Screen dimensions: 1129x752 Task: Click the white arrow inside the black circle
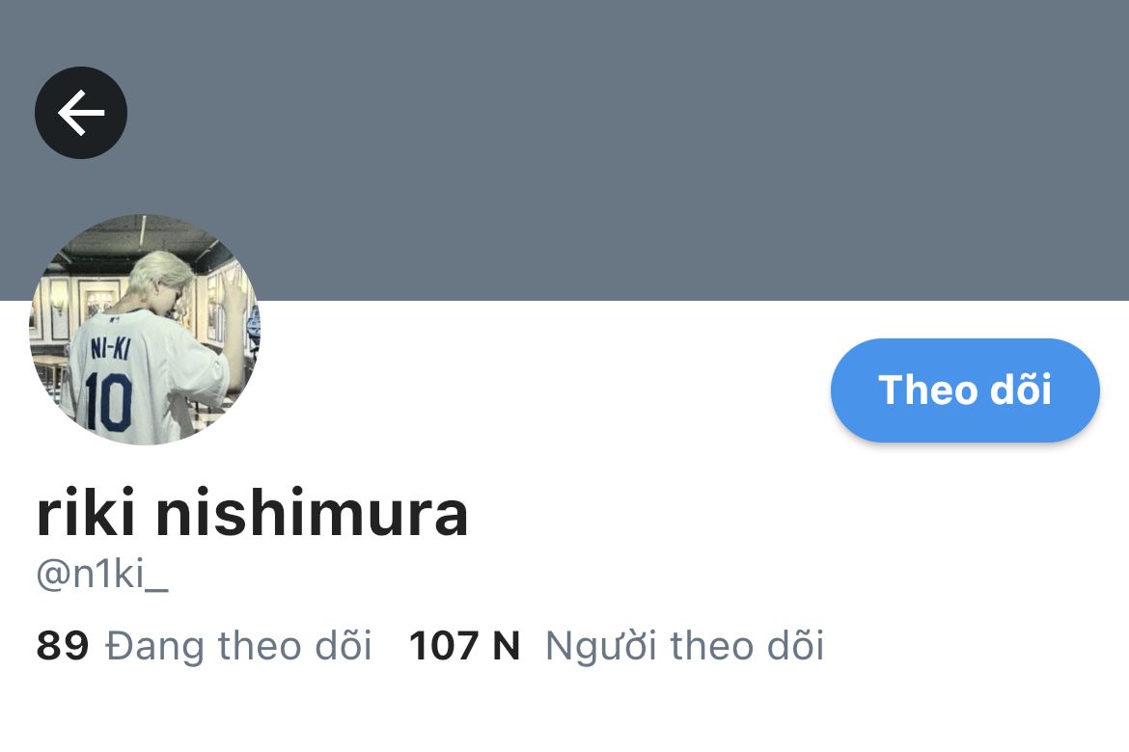click(81, 113)
